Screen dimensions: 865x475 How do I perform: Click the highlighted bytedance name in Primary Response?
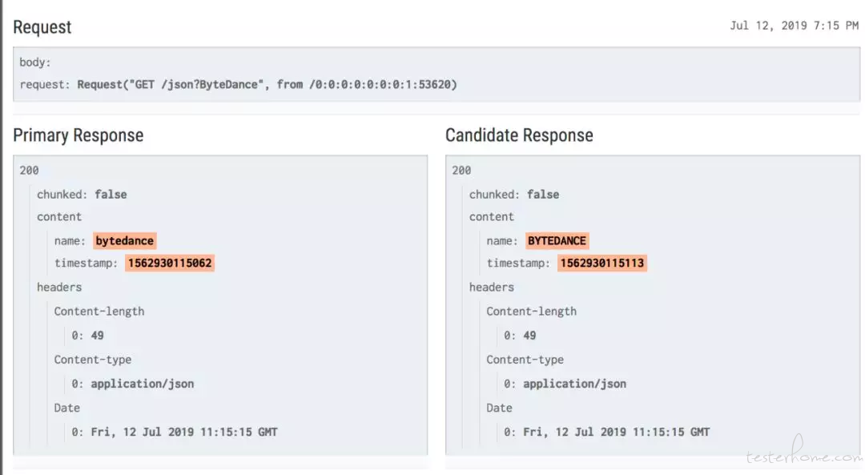tap(124, 240)
